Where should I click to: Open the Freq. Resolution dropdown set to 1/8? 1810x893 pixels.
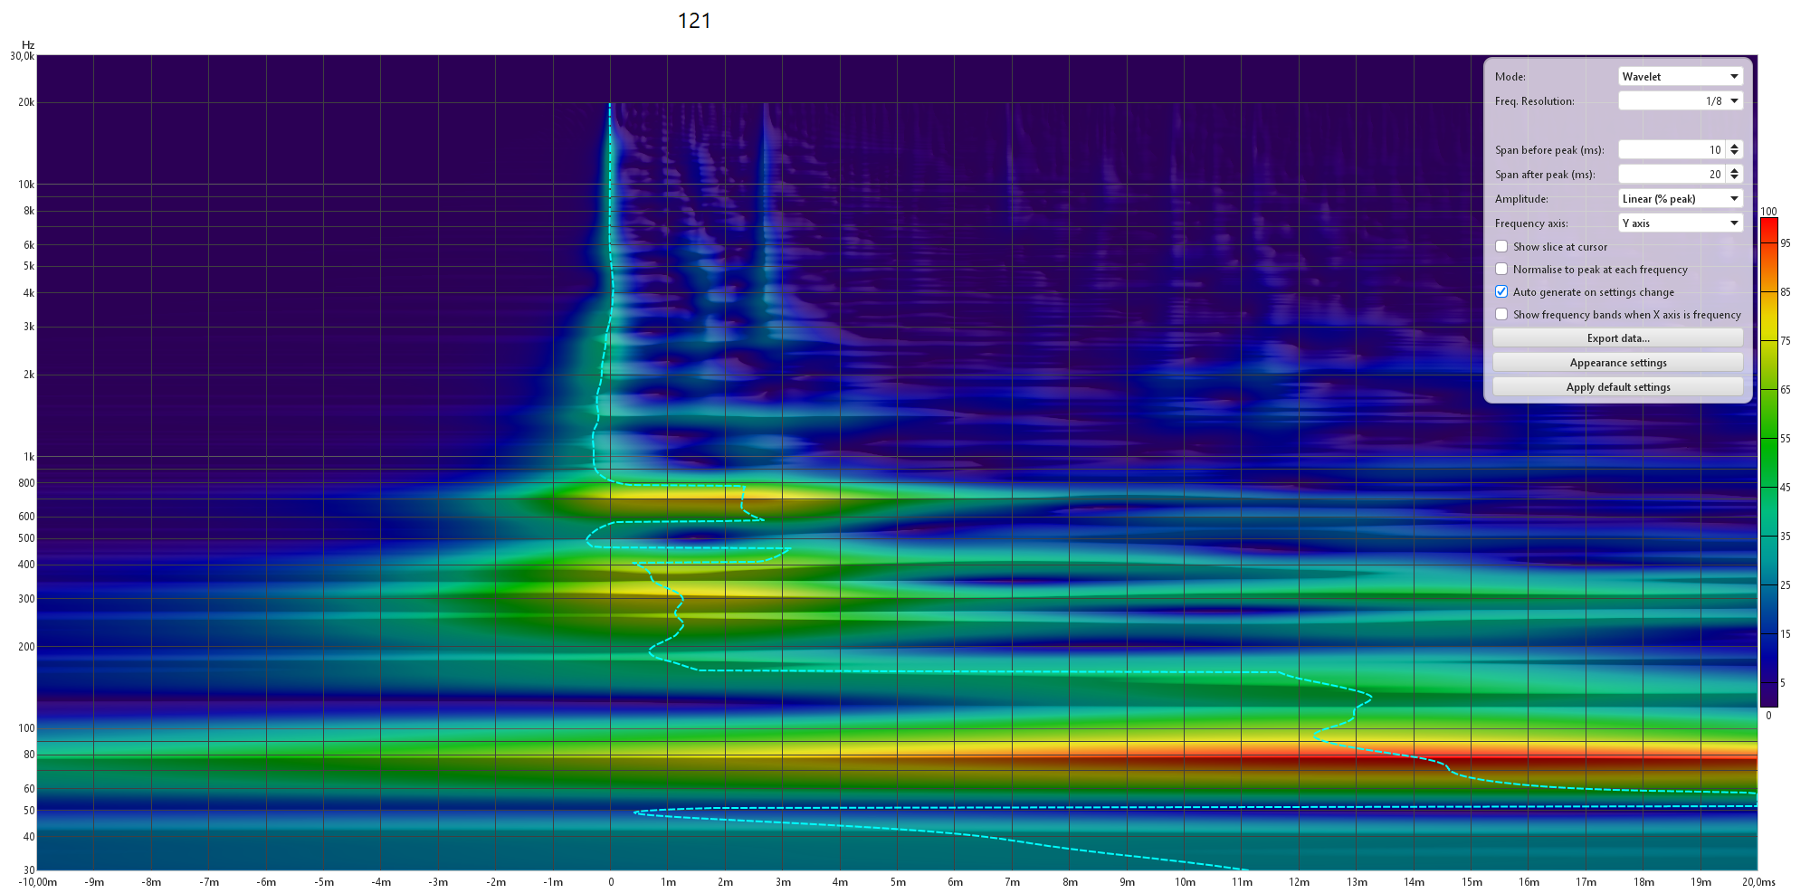1680,101
